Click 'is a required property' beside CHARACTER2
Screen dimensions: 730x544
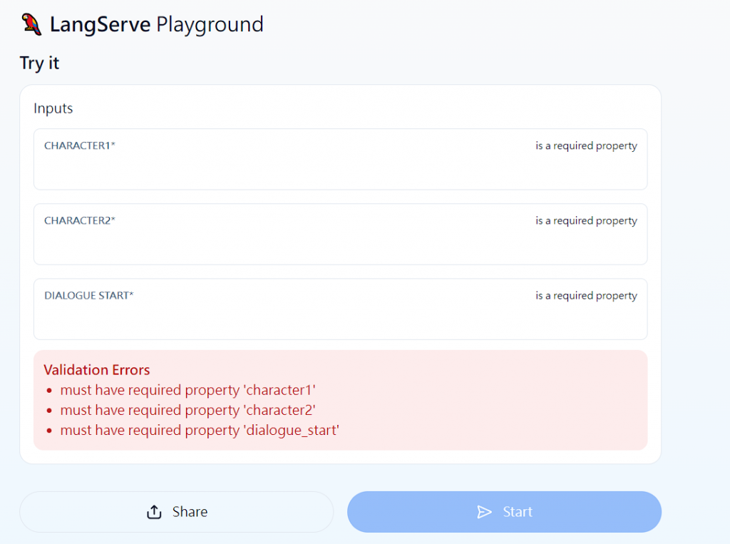pyautogui.click(x=586, y=221)
